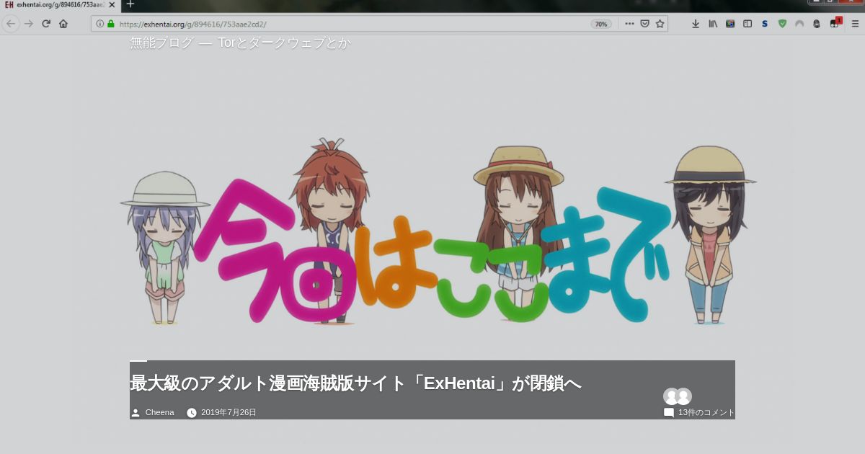This screenshot has width=865, height=454.
Task: Click the clock icon beside date
Action: [x=192, y=413]
